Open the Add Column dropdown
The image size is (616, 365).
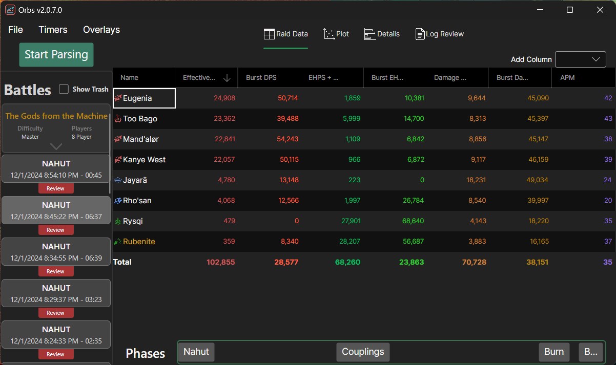click(581, 59)
